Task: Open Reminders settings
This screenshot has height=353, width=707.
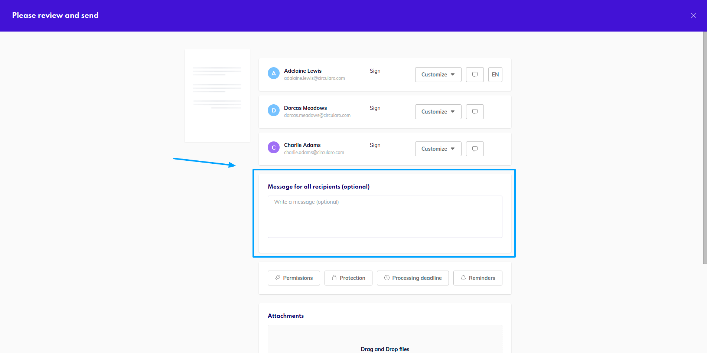Action: [x=478, y=278]
